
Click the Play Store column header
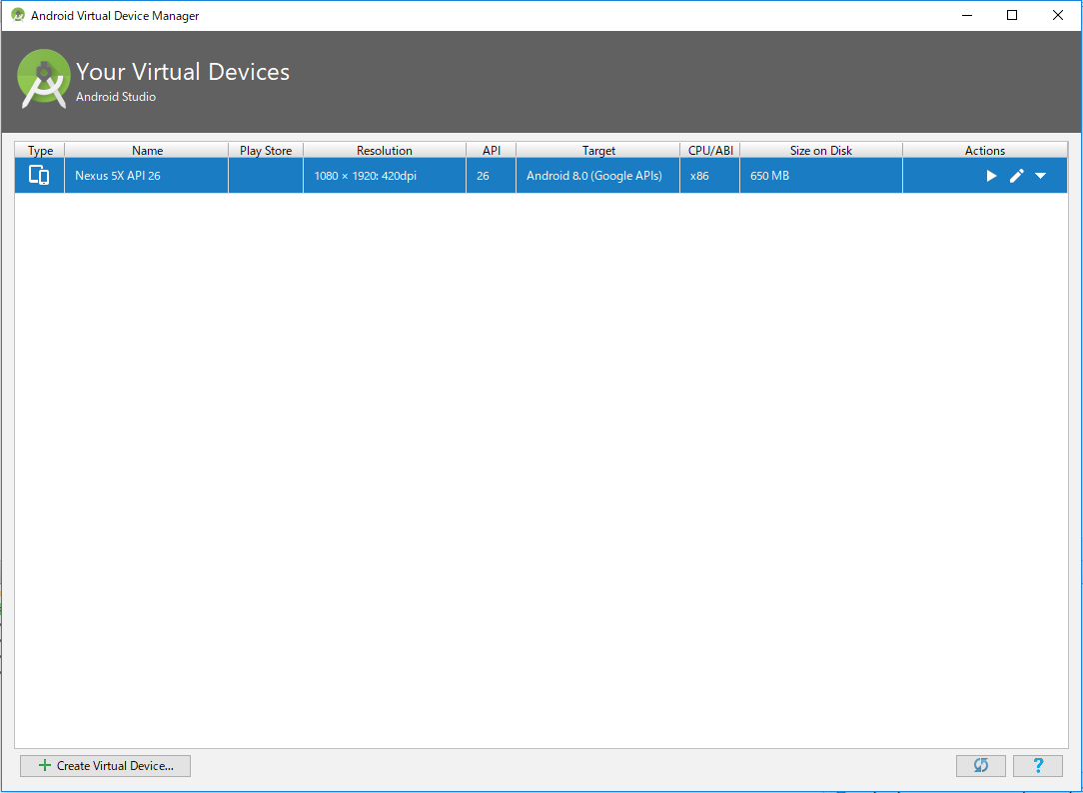pos(265,150)
